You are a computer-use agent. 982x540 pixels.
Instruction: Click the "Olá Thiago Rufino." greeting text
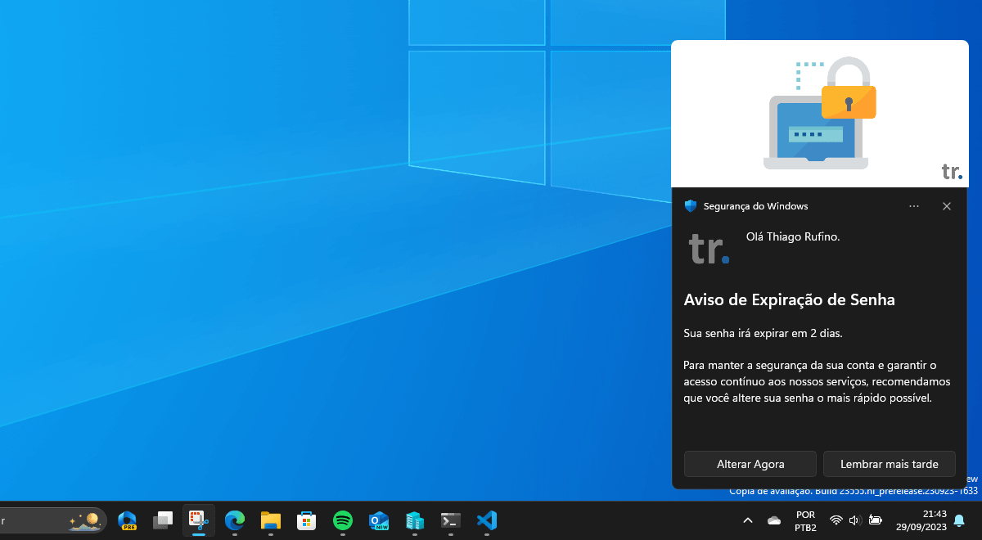[x=793, y=237]
